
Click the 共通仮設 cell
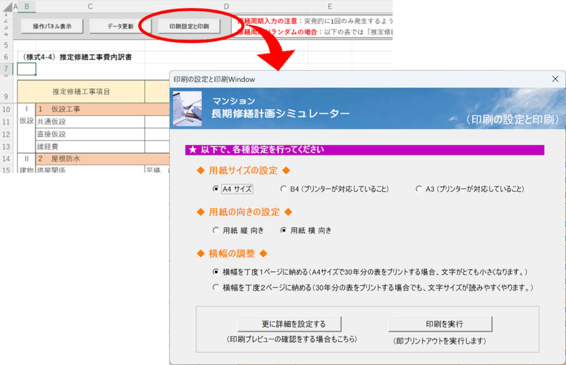[x=89, y=122]
